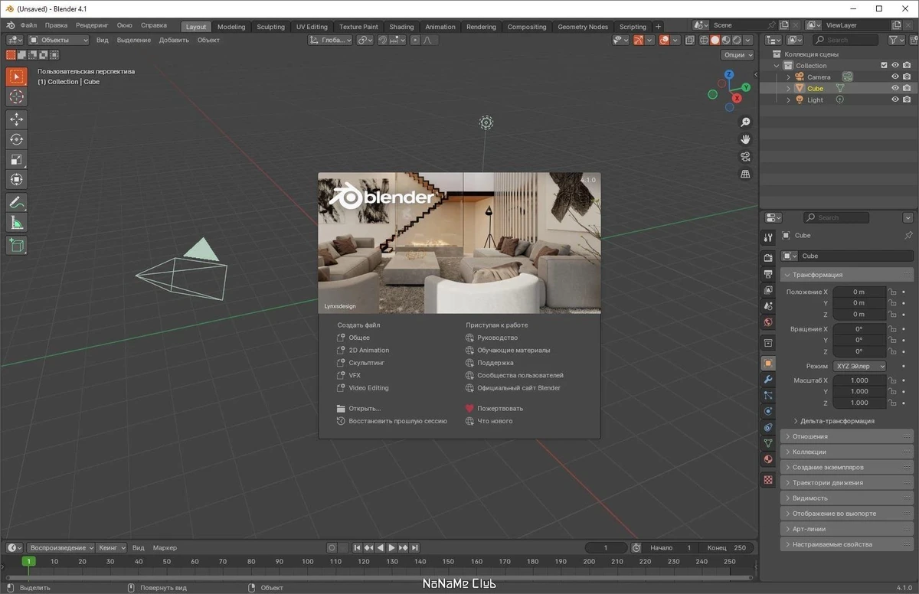The image size is (919, 594).
Task: Switch to the Sculpting workspace tab
Action: (270, 27)
